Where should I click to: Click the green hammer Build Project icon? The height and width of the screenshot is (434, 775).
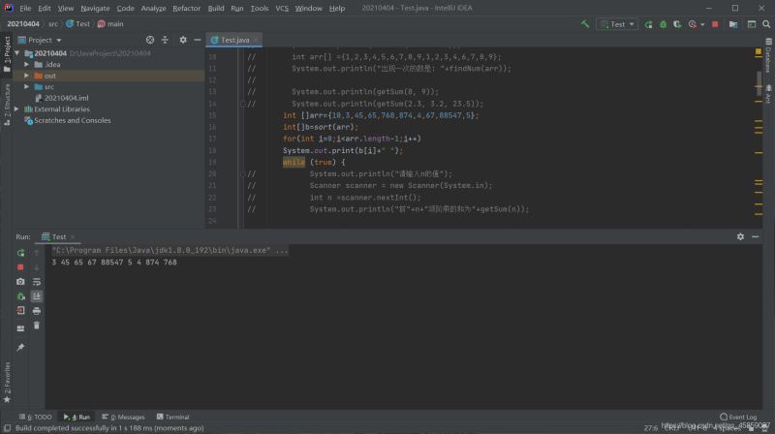(x=585, y=23)
